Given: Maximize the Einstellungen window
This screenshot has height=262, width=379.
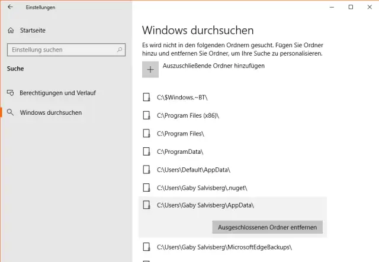Looking at the screenshot, I should click(351, 7).
